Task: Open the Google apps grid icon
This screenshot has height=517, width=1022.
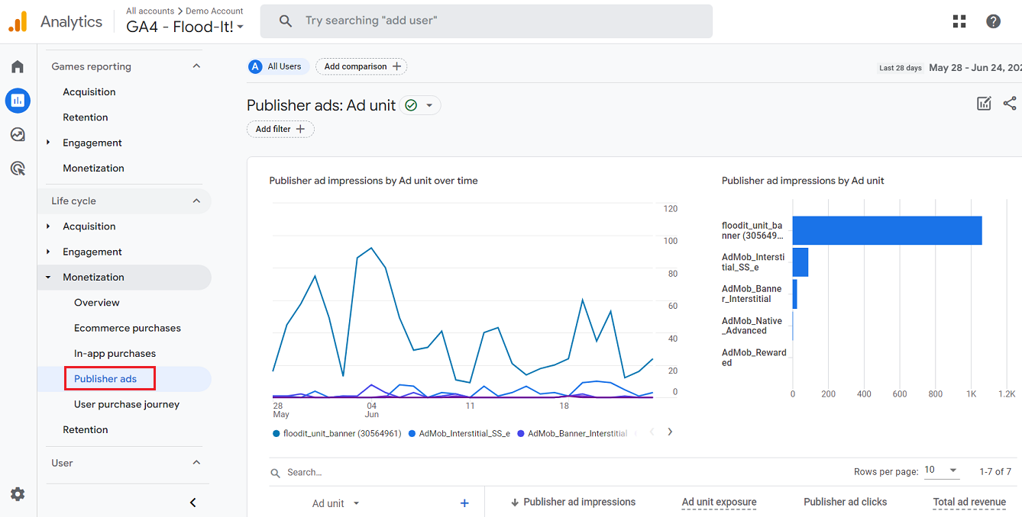Action: click(959, 21)
